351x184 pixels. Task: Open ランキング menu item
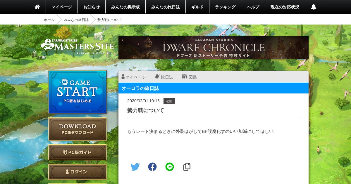point(225,7)
